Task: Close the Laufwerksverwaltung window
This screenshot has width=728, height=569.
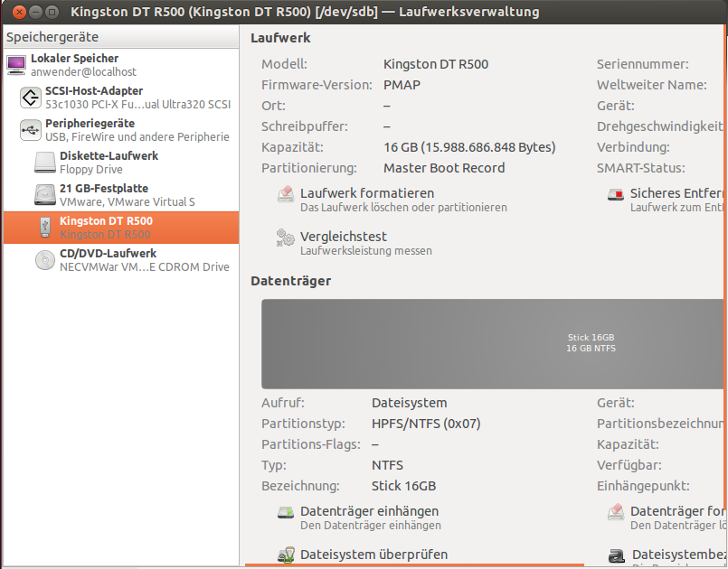Action: click(x=19, y=12)
